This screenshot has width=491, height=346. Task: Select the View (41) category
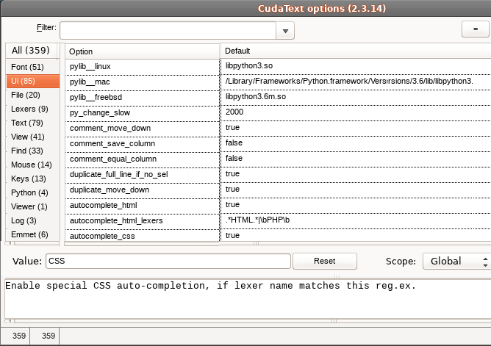[x=32, y=137]
